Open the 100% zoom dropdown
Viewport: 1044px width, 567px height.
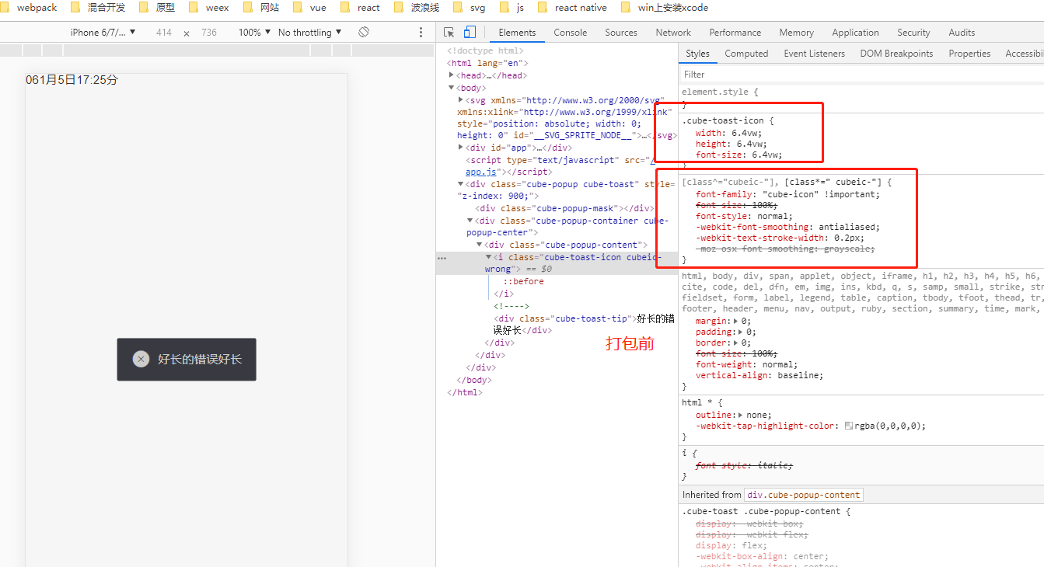(254, 33)
